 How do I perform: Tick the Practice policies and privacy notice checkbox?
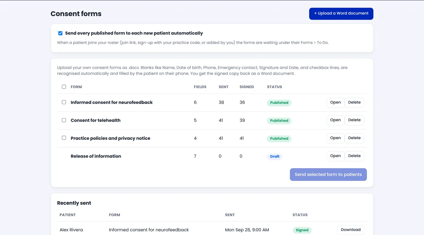click(x=64, y=138)
